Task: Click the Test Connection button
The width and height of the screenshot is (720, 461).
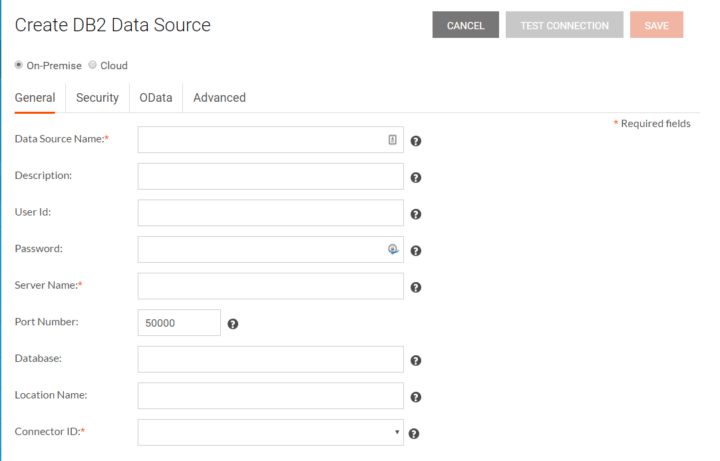Action: pyautogui.click(x=564, y=25)
